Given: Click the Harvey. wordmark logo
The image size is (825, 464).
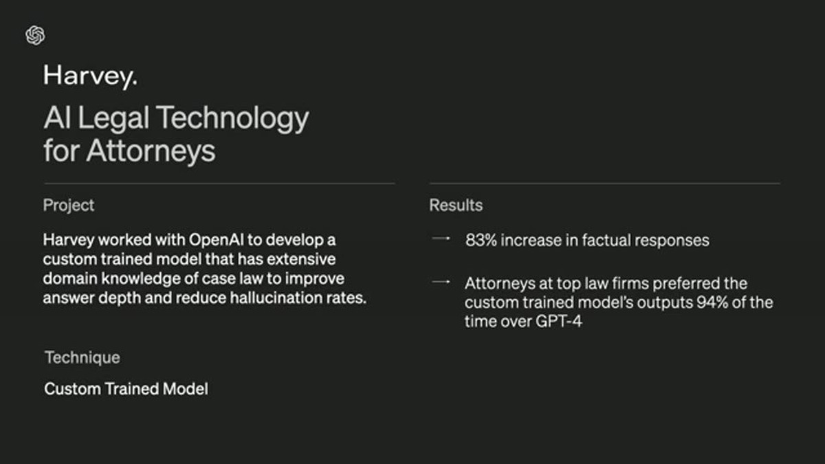Looking at the screenshot, I should coord(90,76).
